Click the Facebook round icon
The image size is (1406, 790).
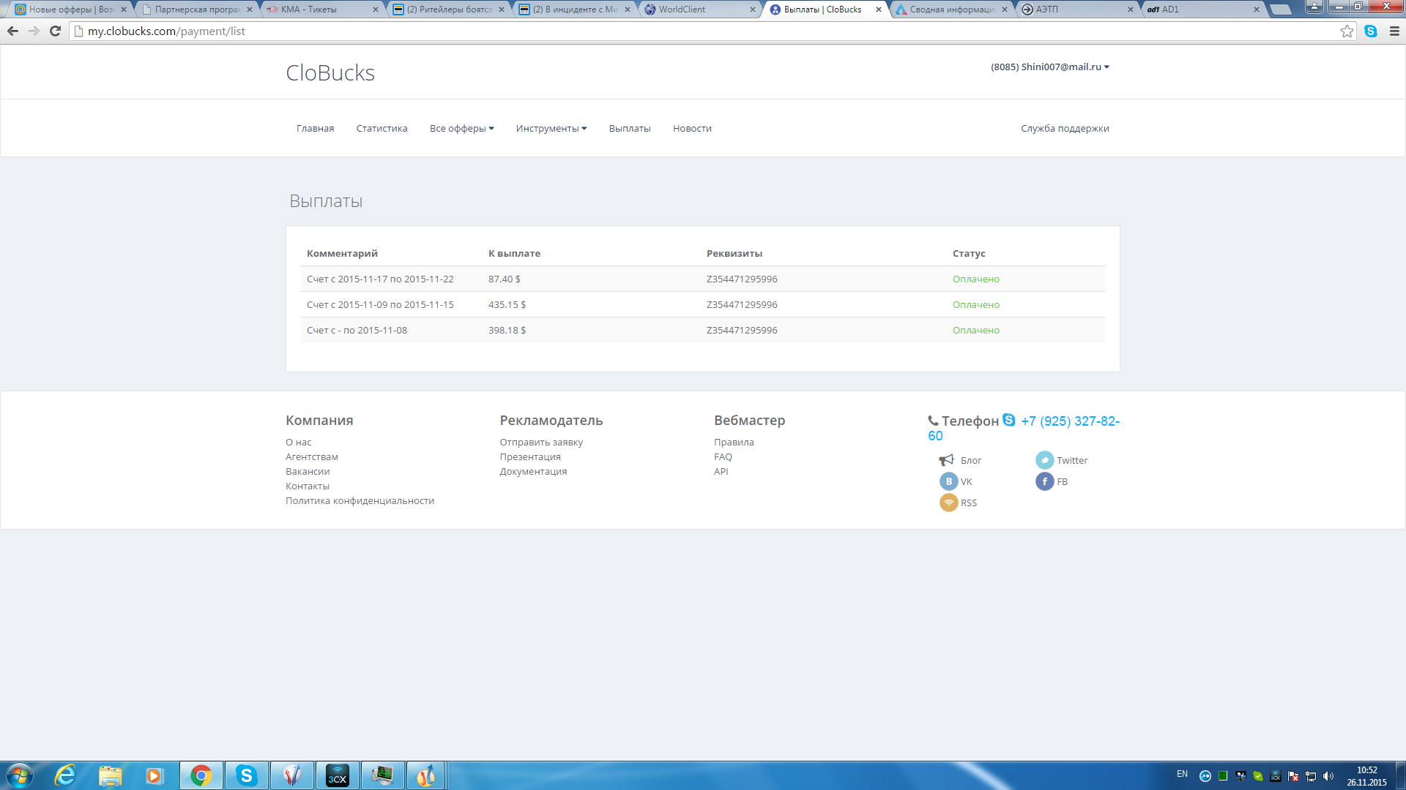(1044, 481)
